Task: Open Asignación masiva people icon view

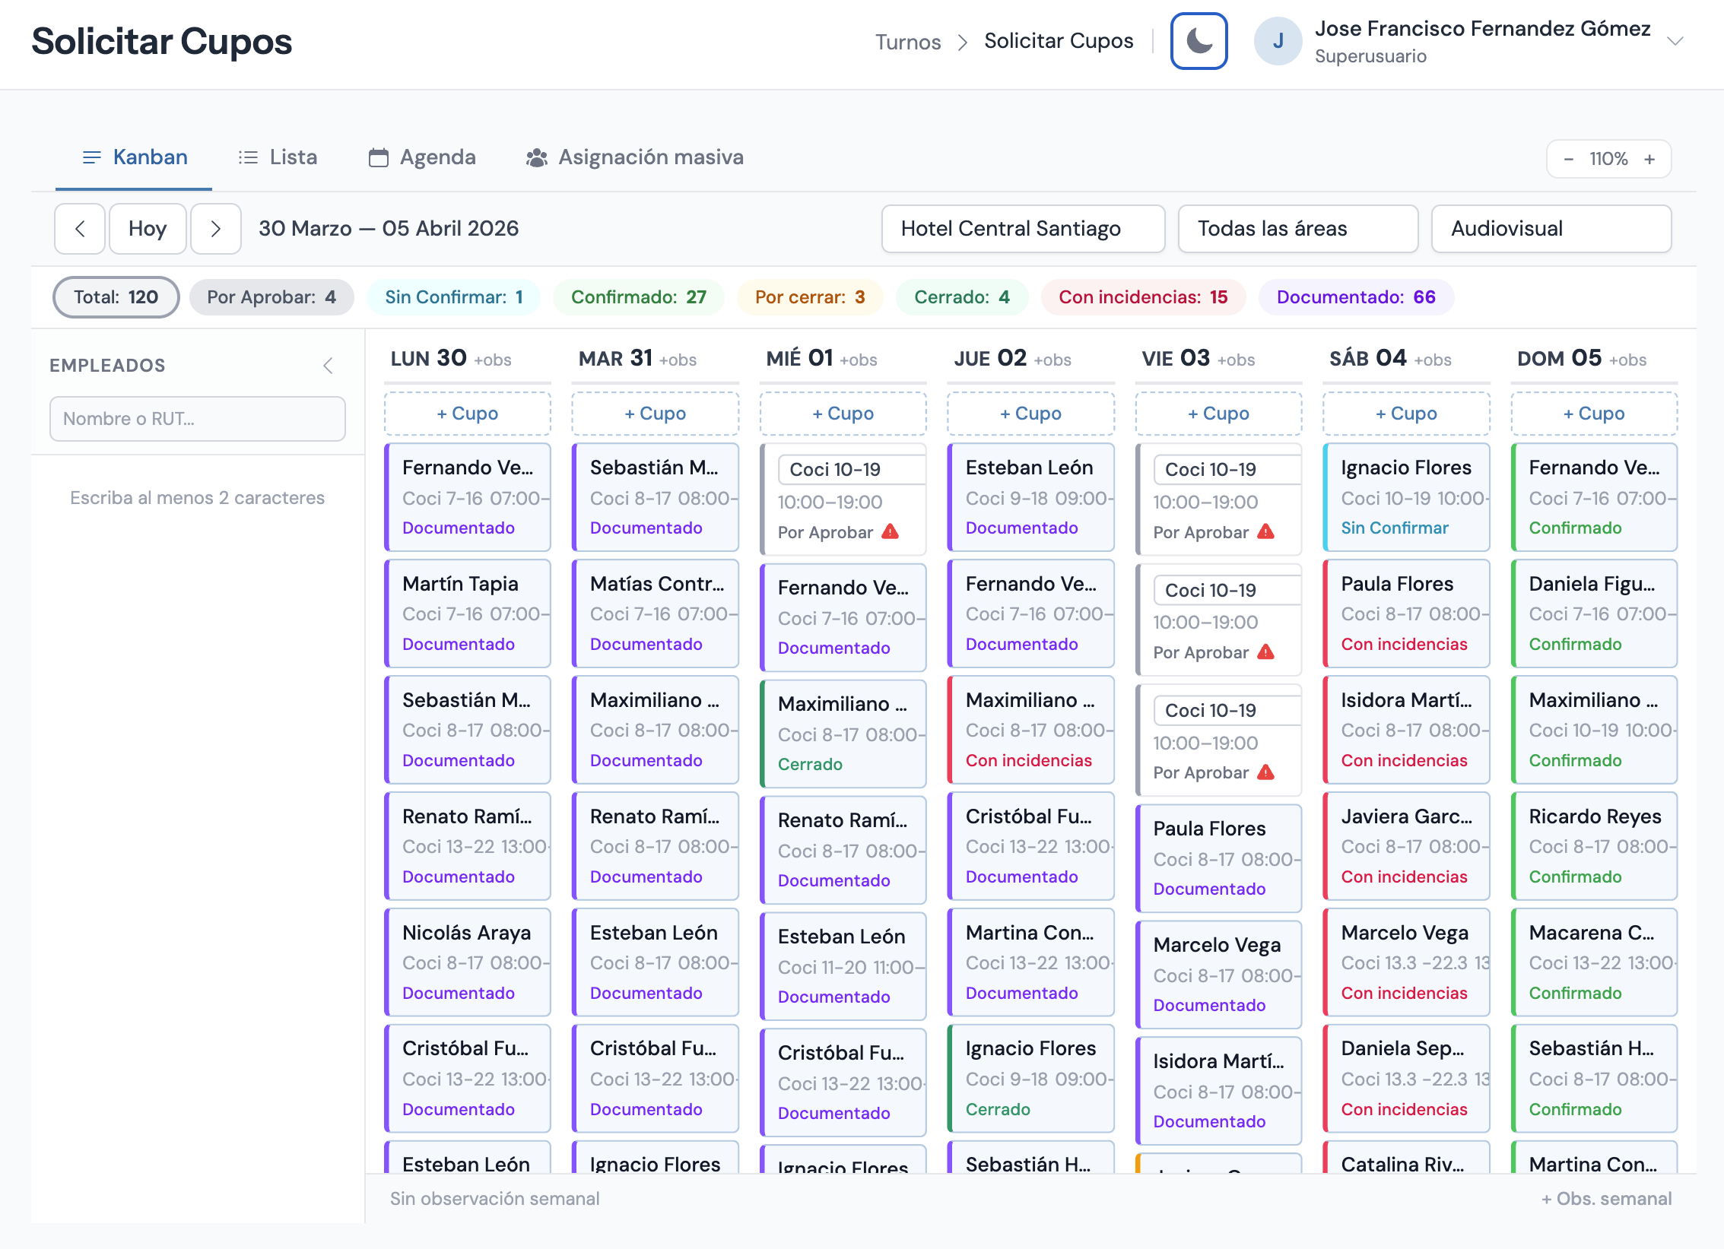Action: pyautogui.click(x=537, y=158)
